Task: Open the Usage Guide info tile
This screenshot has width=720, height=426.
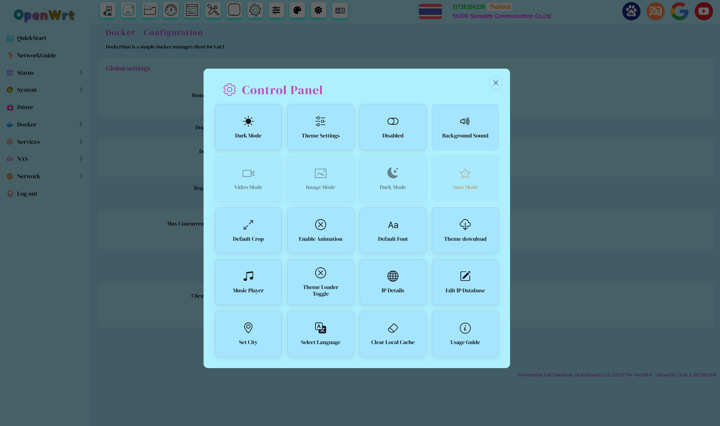Action: tap(465, 334)
